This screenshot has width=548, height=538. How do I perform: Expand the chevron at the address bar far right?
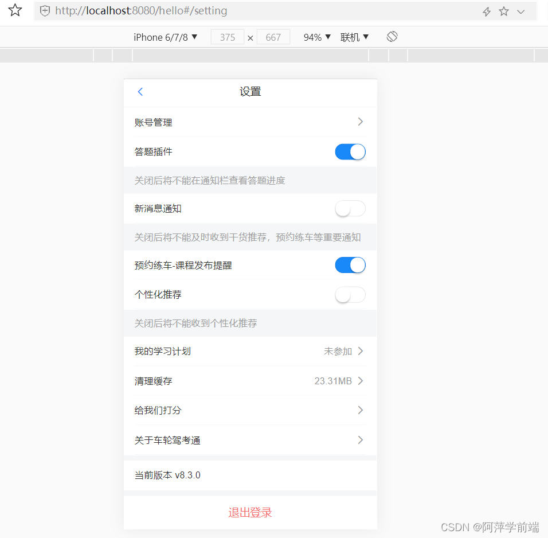520,10
